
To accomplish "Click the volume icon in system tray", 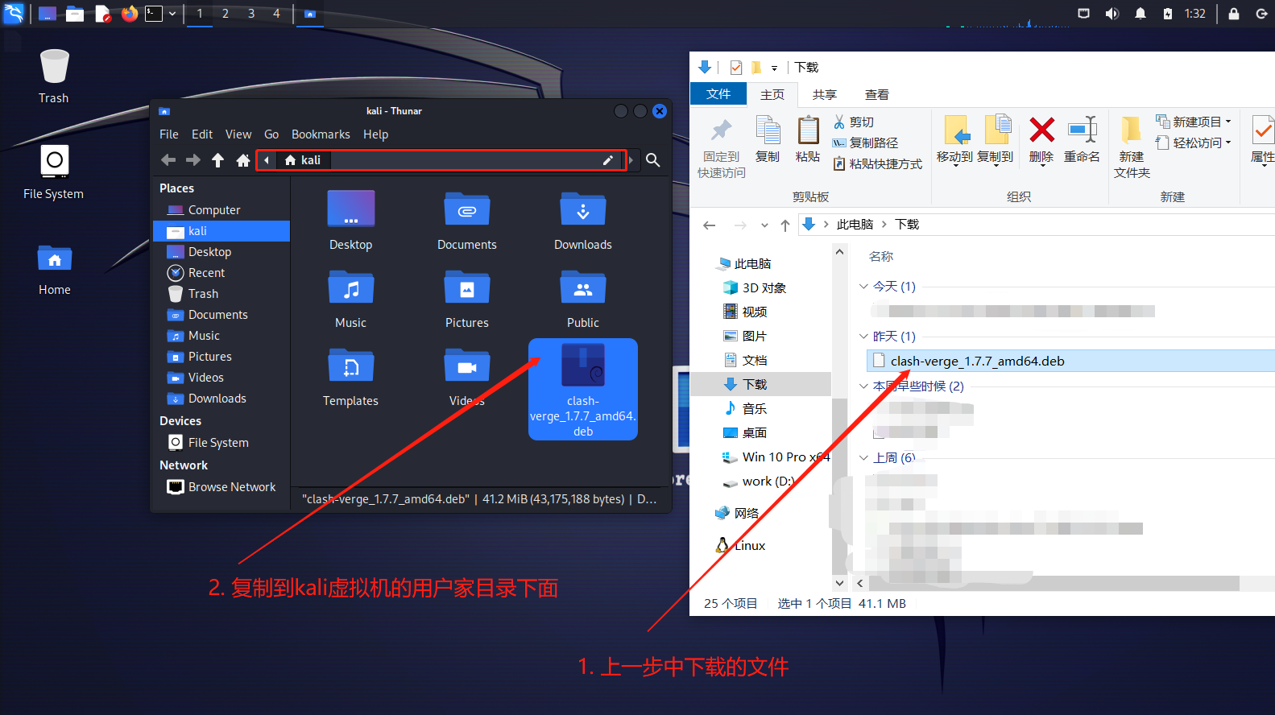I will pos(1112,14).
